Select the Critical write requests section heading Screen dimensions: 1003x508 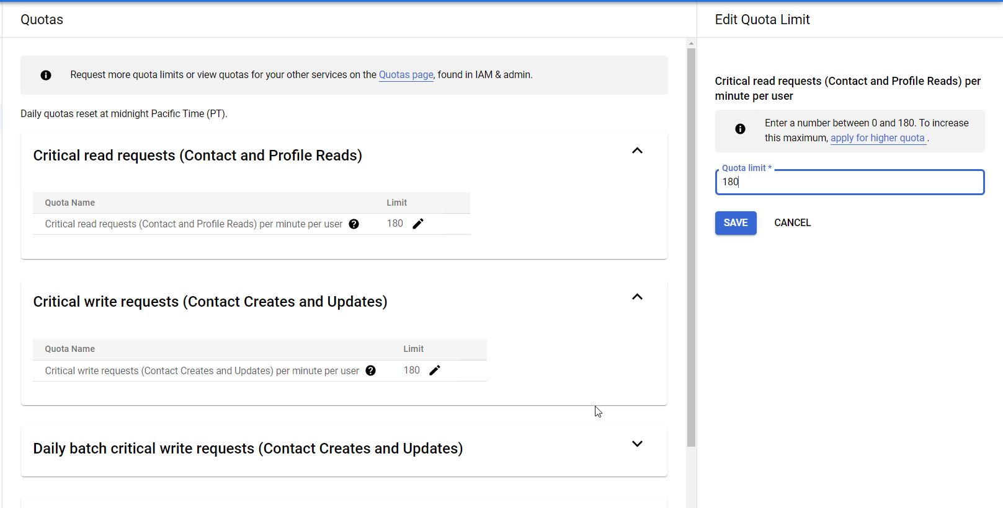(x=210, y=302)
